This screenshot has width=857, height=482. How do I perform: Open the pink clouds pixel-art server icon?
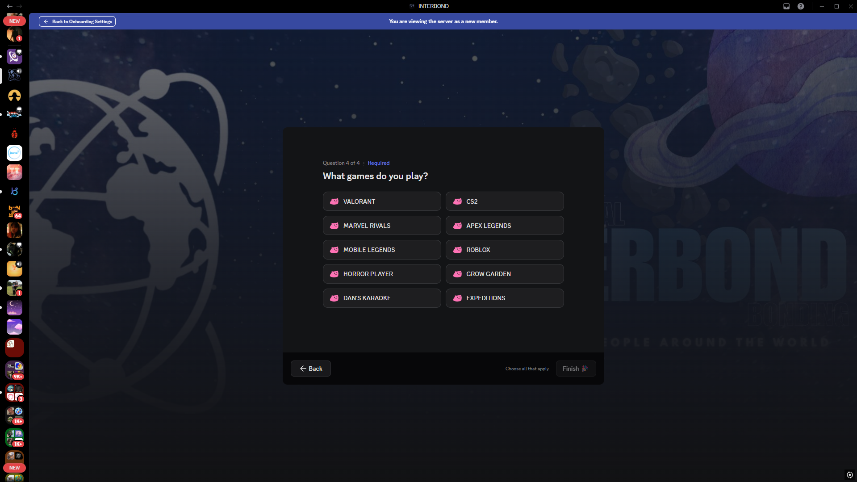(14, 327)
